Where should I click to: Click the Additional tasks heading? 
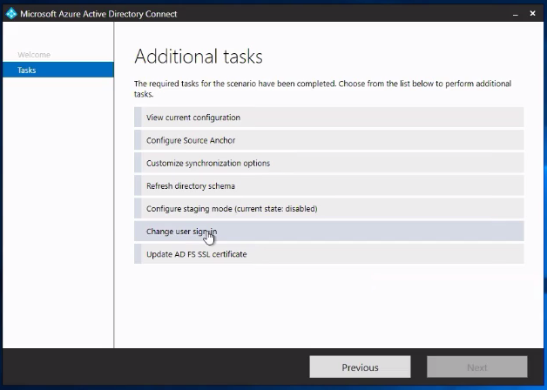coord(199,56)
